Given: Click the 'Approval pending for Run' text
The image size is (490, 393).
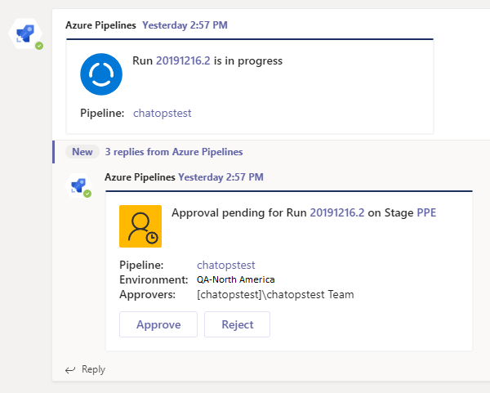Looking at the screenshot, I should pyautogui.click(x=239, y=213).
